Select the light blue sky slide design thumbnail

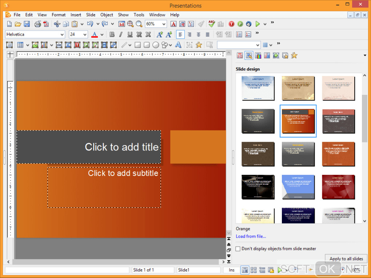coord(258,88)
